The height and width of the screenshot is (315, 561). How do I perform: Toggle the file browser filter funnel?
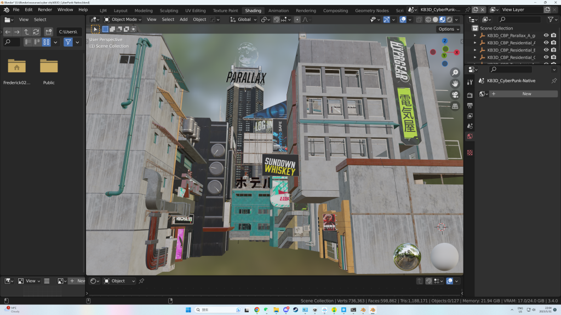(x=68, y=42)
